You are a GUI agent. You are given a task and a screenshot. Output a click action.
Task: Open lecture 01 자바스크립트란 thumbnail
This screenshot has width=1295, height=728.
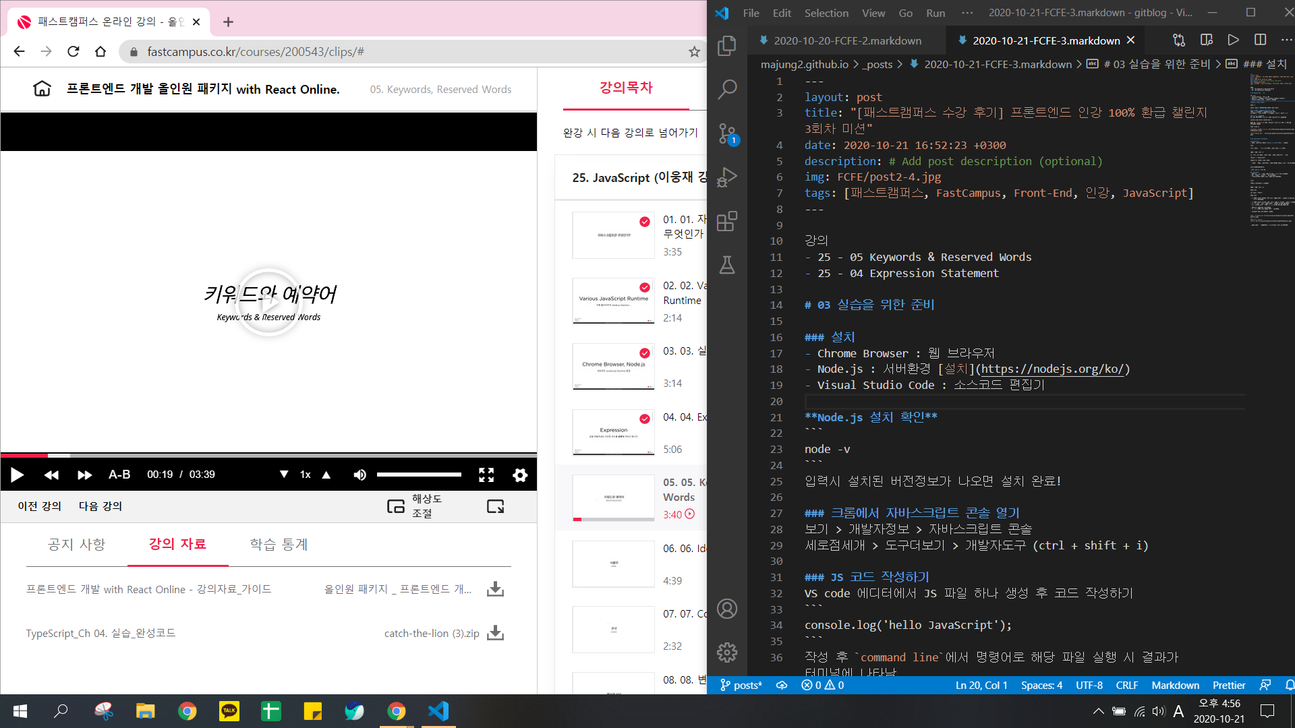(x=613, y=235)
